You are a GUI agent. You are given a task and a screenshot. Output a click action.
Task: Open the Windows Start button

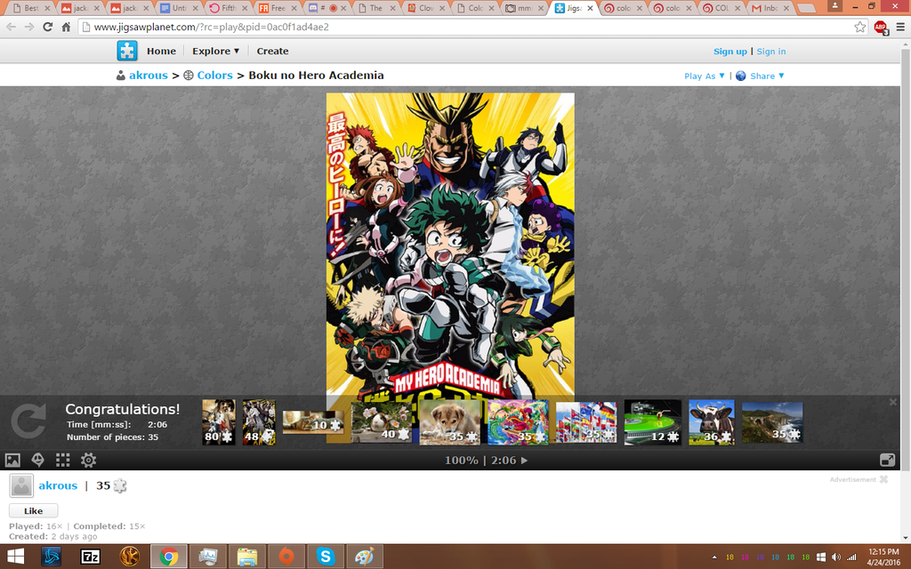(x=16, y=557)
